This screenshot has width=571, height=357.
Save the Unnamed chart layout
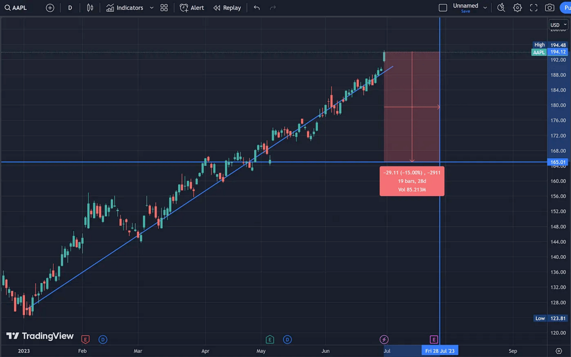tap(465, 11)
